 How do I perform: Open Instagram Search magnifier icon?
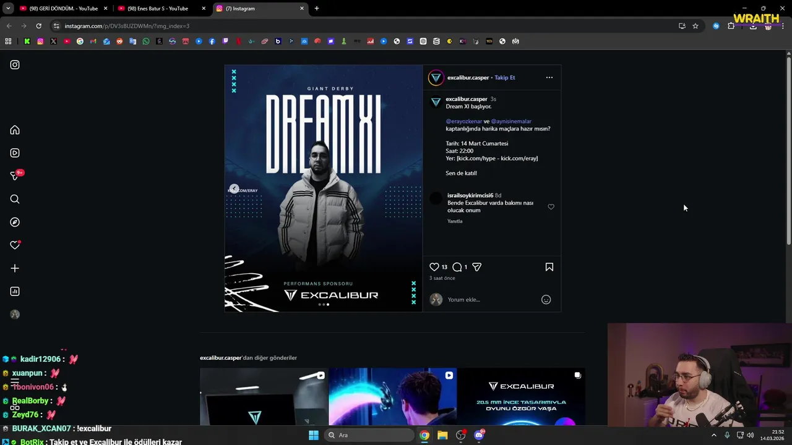(15, 199)
